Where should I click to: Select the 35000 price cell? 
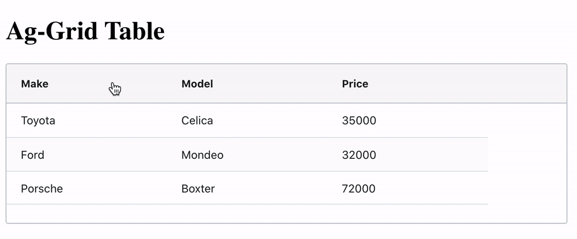[x=359, y=121]
